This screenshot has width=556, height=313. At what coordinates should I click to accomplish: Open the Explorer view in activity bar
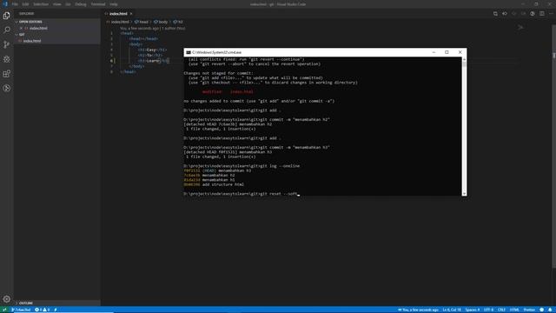7,16
